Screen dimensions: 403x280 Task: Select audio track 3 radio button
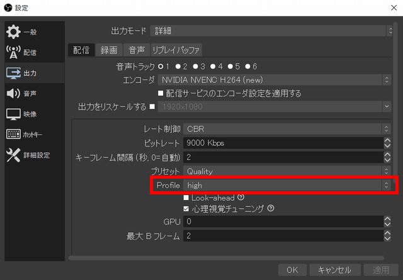pos(195,67)
